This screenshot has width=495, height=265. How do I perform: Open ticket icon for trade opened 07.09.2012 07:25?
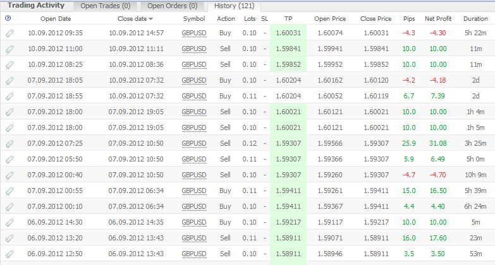tap(9, 143)
